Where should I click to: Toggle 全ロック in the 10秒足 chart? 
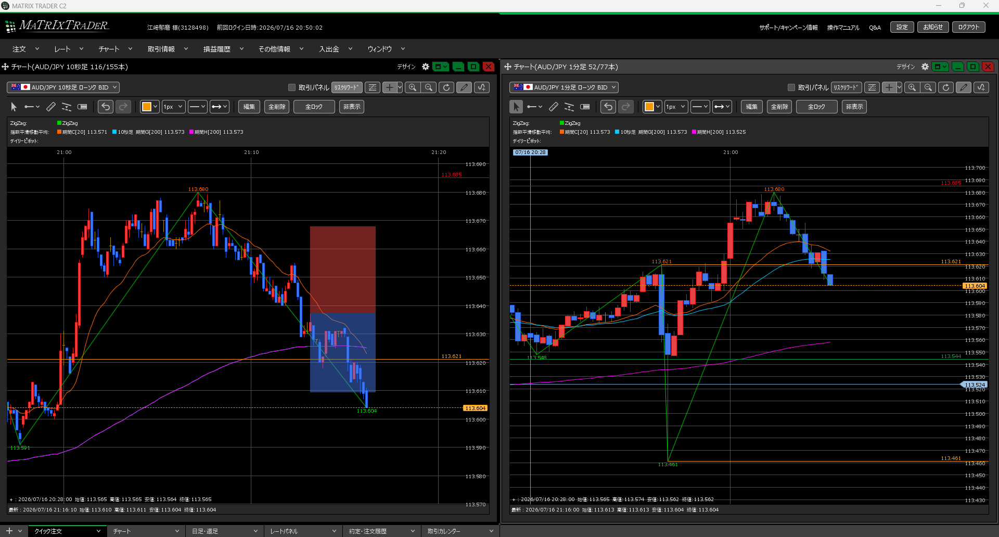point(314,107)
